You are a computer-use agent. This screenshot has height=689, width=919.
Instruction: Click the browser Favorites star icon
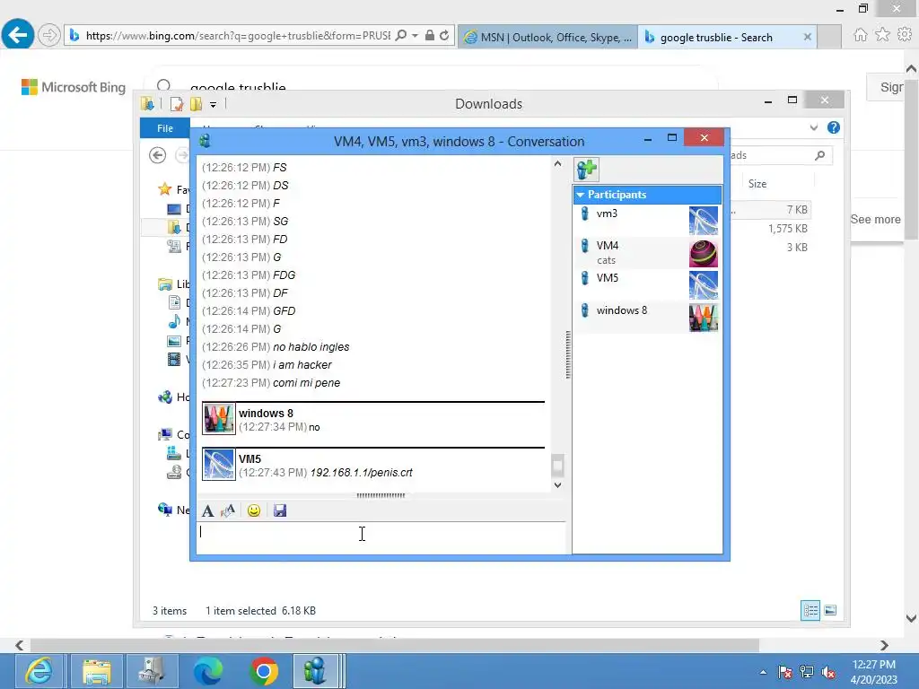(x=882, y=35)
